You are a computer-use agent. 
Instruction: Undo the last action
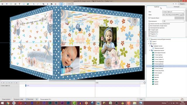click(x=34, y=4)
